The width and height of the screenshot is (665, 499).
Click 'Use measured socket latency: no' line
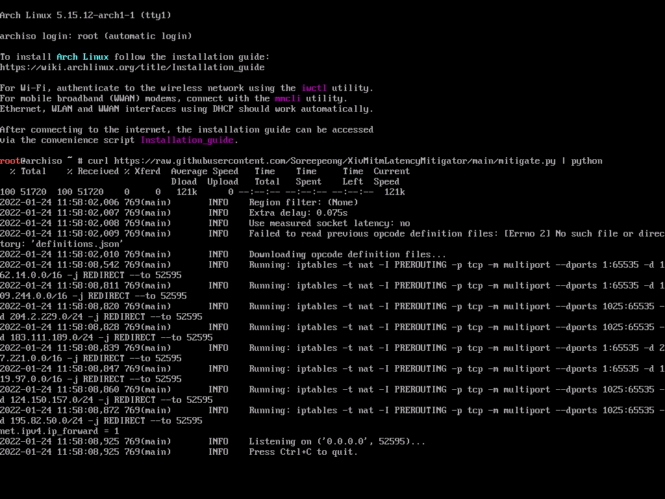[329, 224]
